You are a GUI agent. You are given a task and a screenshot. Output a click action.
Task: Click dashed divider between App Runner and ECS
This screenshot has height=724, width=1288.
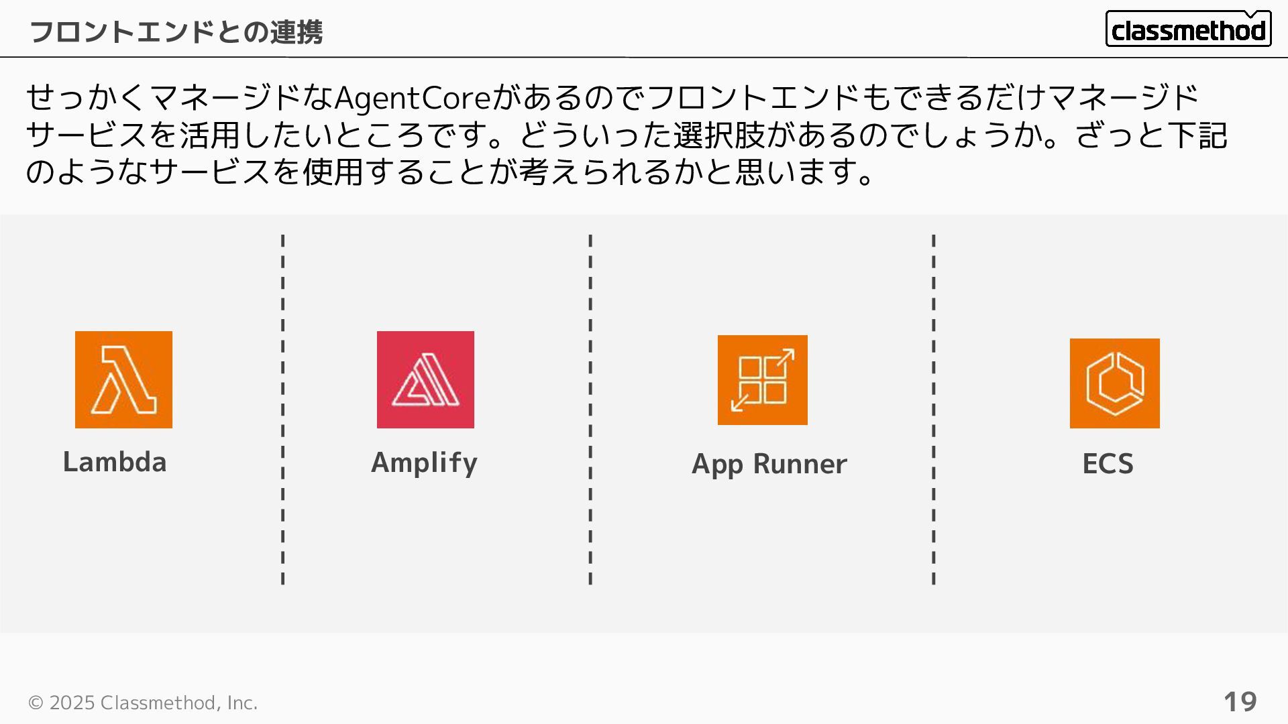pos(934,410)
